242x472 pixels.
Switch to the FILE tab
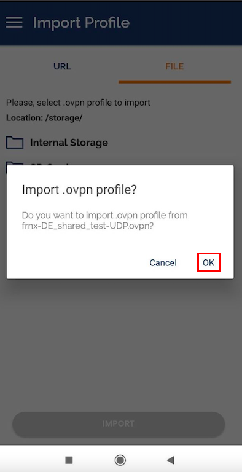click(174, 66)
